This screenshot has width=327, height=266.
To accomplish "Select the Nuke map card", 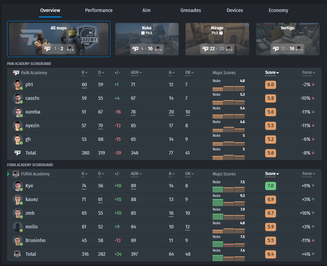I will (x=147, y=39).
